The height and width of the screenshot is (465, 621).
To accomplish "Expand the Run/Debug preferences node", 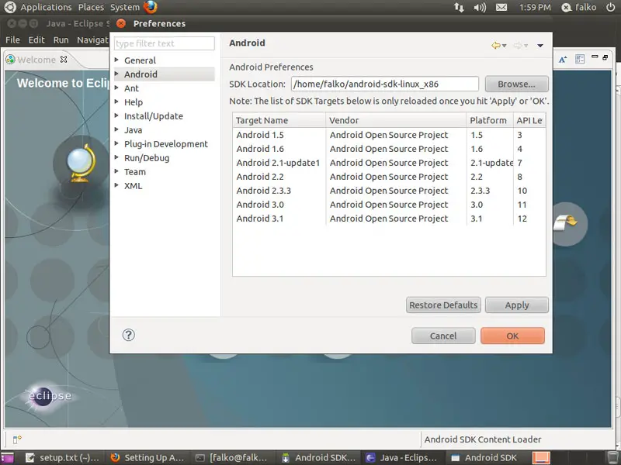I will point(116,157).
